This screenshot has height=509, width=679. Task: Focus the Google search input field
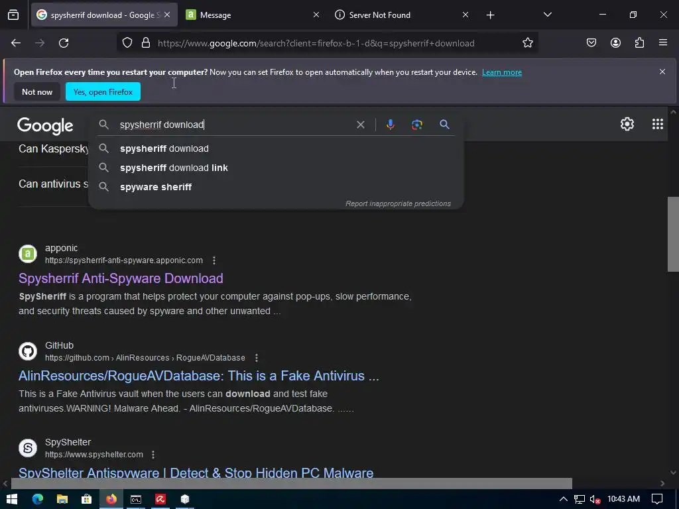(234, 125)
